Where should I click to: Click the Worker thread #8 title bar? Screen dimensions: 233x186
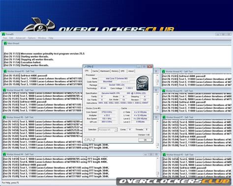(x=81, y=117)
